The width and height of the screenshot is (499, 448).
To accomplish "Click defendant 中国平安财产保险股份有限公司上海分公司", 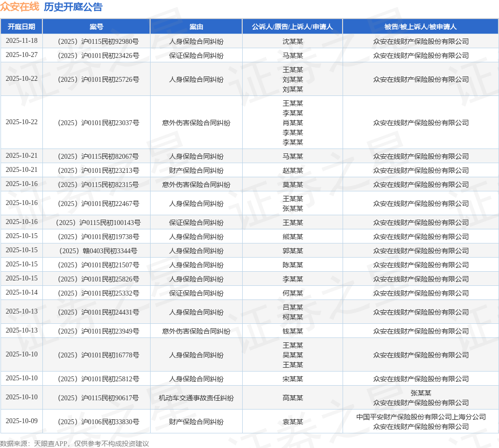I will coord(421,417).
